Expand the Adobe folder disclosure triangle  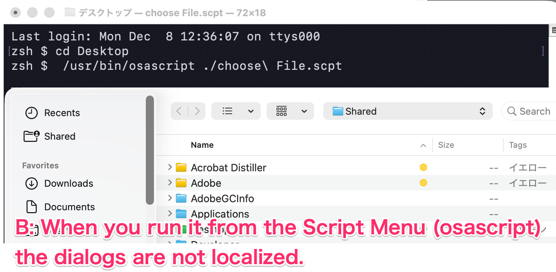(x=170, y=183)
